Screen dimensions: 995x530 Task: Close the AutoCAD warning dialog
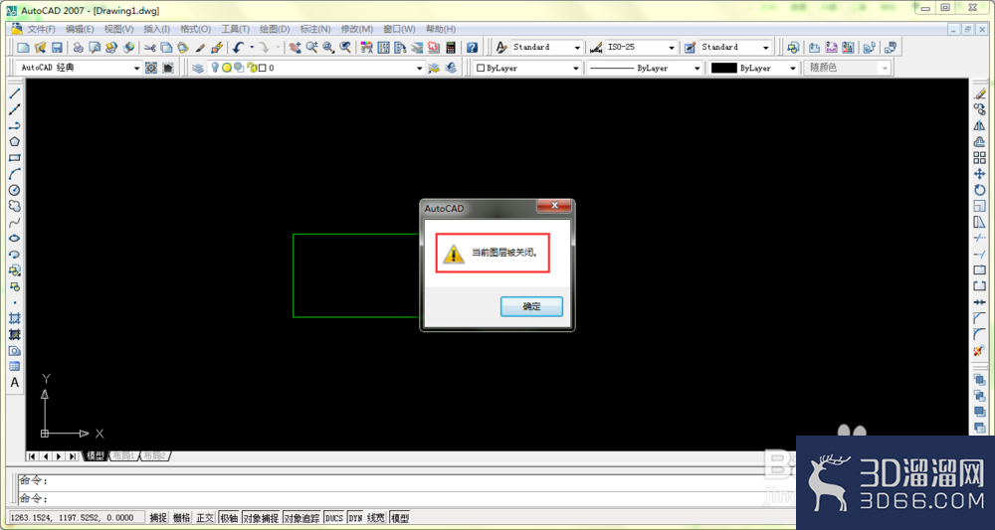pyautogui.click(x=554, y=206)
